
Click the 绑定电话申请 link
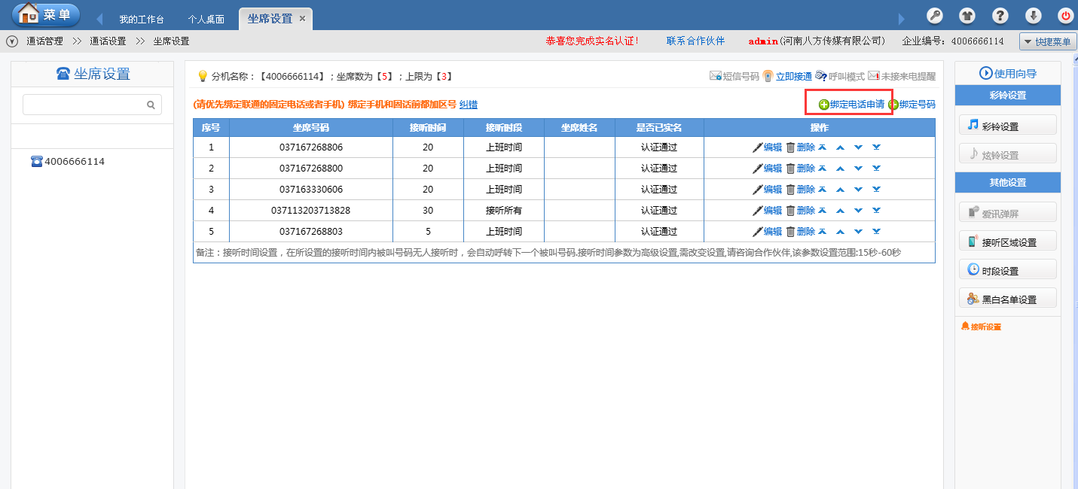point(851,105)
